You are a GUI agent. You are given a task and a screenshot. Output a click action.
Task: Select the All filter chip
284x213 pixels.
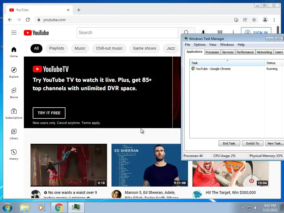(36, 48)
